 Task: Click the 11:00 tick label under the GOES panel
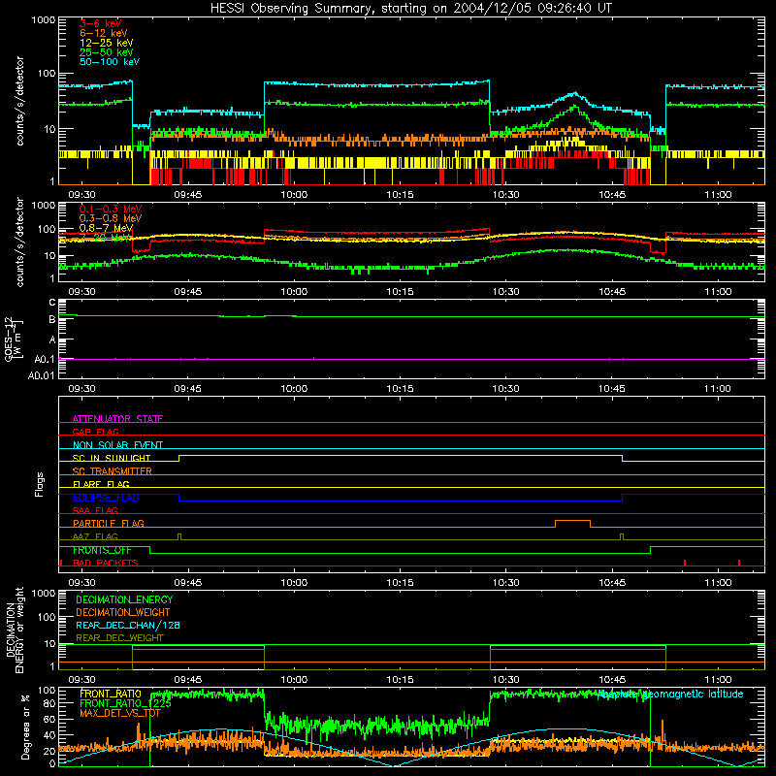[718, 389]
